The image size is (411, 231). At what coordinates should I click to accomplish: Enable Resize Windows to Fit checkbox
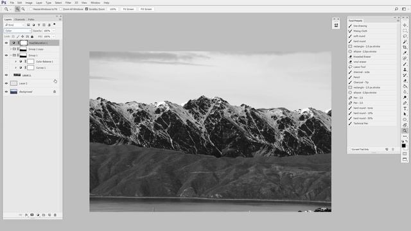point(31,9)
